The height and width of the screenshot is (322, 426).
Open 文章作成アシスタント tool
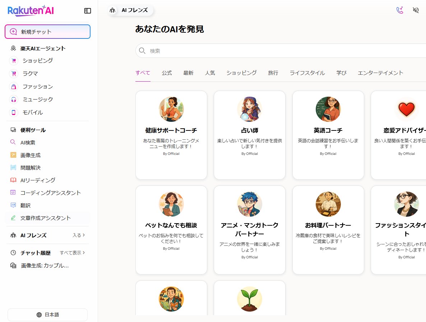pyautogui.click(x=47, y=218)
